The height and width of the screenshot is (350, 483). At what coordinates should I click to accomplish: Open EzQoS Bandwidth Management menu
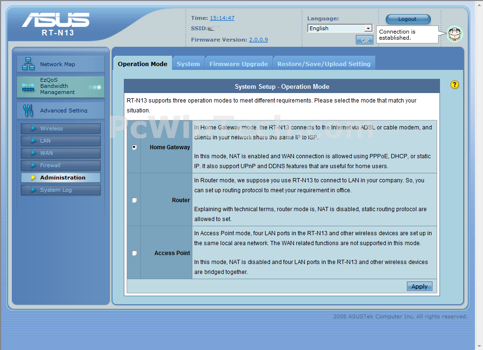60,87
